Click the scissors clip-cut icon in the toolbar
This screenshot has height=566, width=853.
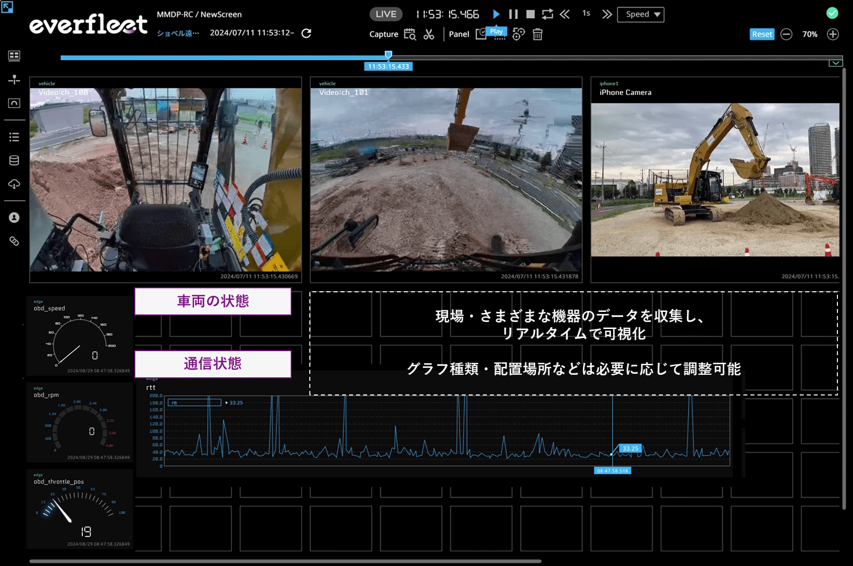[x=429, y=34]
